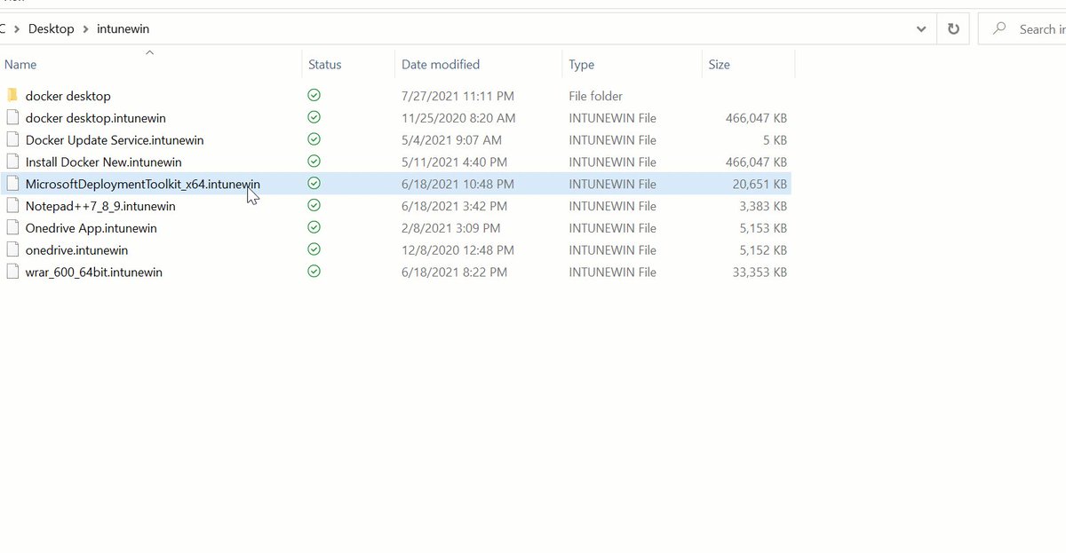The image size is (1066, 553).
Task: Click file icon of Notepad++7_8_9.intunewin
Action: (x=12, y=206)
